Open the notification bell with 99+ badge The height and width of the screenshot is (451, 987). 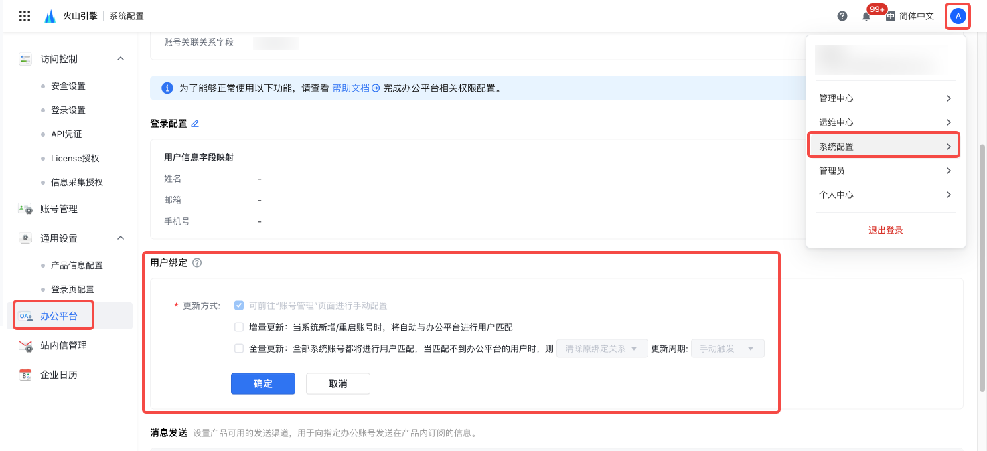pos(866,16)
